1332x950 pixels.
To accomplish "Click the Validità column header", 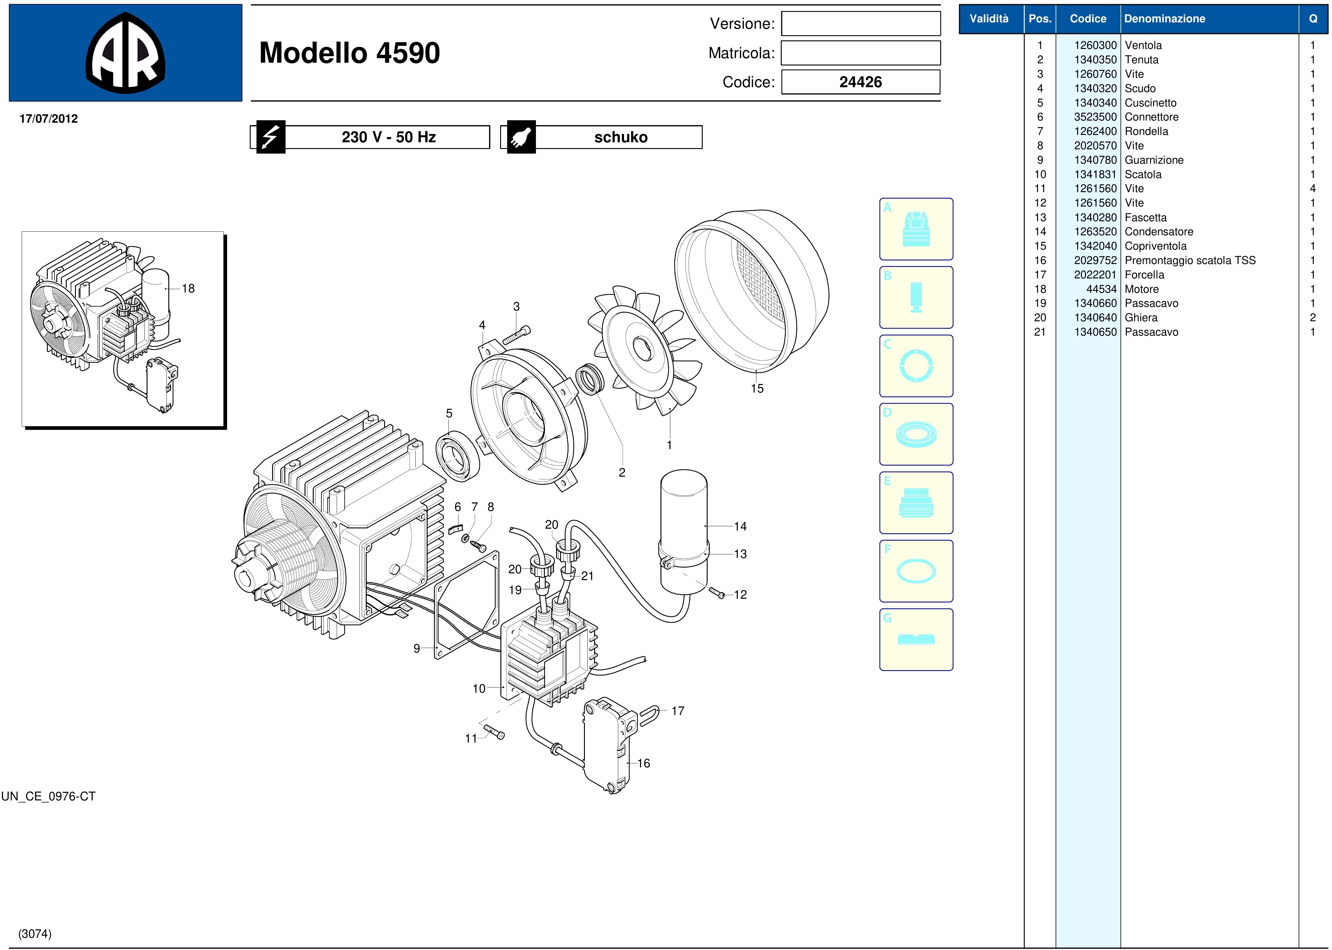I will pyautogui.click(x=989, y=19).
